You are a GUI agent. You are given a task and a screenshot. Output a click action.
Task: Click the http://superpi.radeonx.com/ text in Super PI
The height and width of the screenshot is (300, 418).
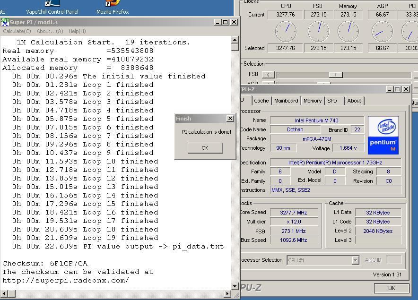[66, 280]
